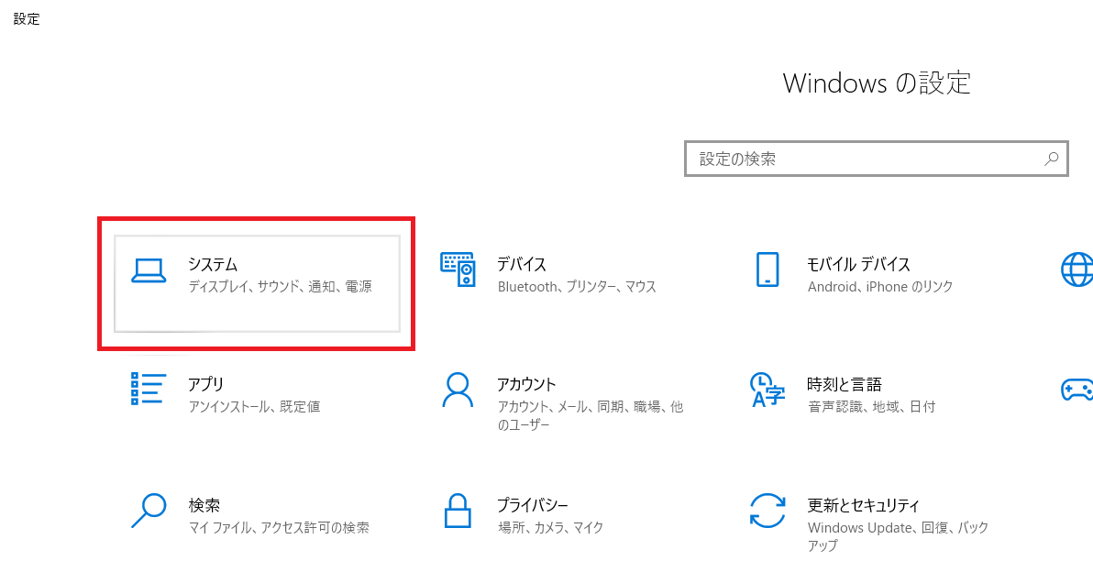Viewport: 1093px width, 583px height.
Task: Open the 更新とセキュリティ settings title
Action: click(x=864, y=505)
